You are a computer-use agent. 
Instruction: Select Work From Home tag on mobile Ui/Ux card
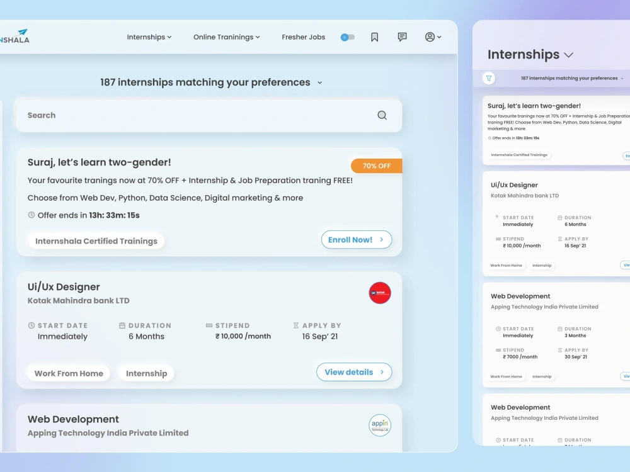click(x=507, y=266)
